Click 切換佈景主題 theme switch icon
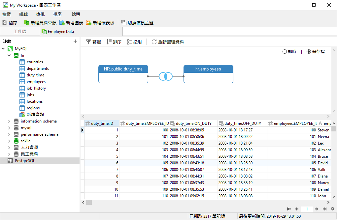Screen dimensions: 337x220 tap(123, 23)
